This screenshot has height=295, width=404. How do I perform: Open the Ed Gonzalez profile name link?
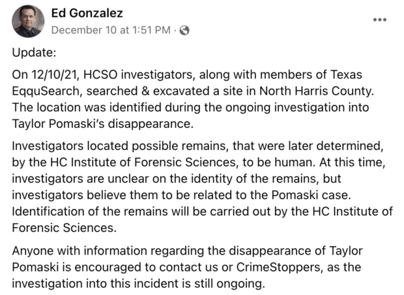click(x=87, y=13)
